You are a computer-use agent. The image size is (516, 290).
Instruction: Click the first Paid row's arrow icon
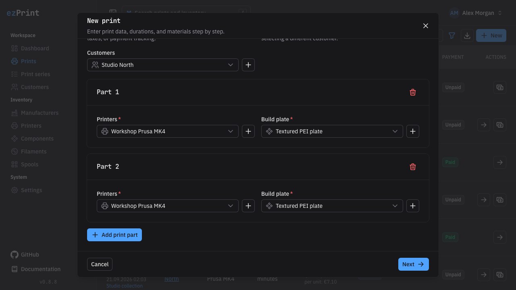pyautogui.click(x=500, y=162)
